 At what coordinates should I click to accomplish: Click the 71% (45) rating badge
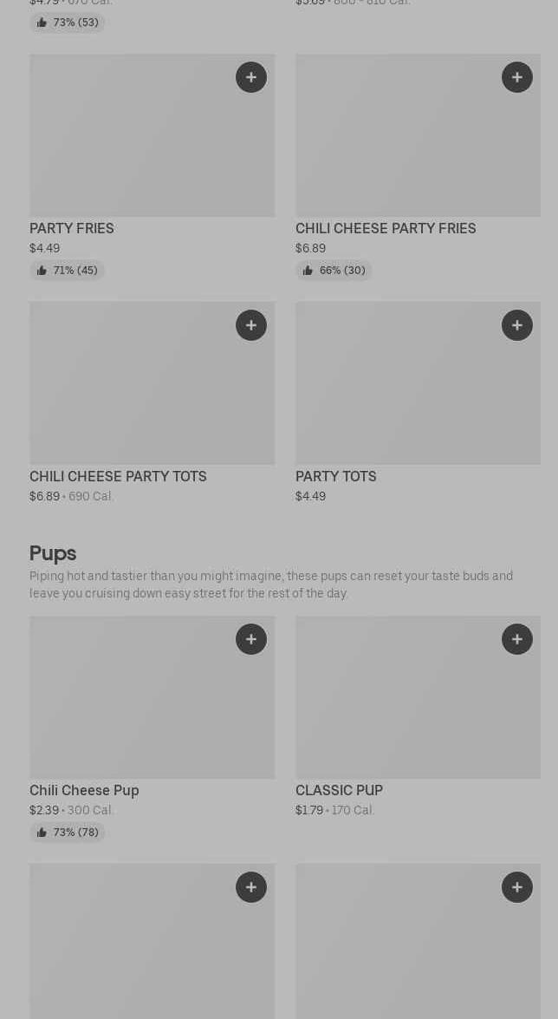[68, 271]
